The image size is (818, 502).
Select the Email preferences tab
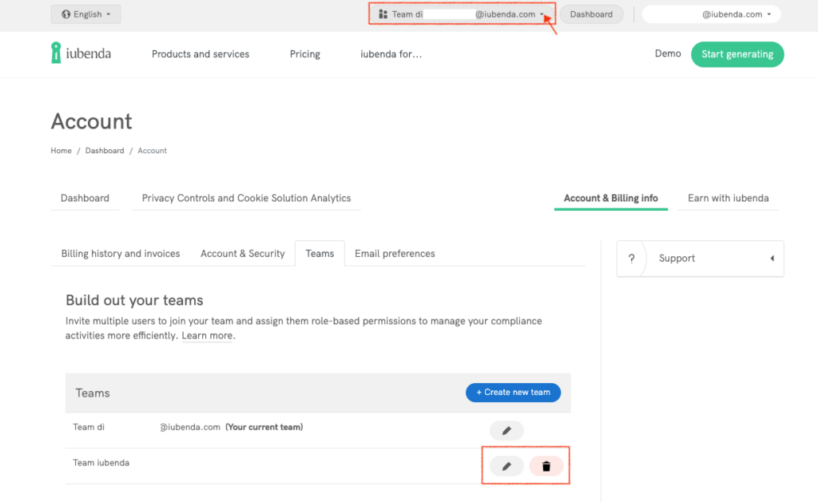click(x=395, y=254)
